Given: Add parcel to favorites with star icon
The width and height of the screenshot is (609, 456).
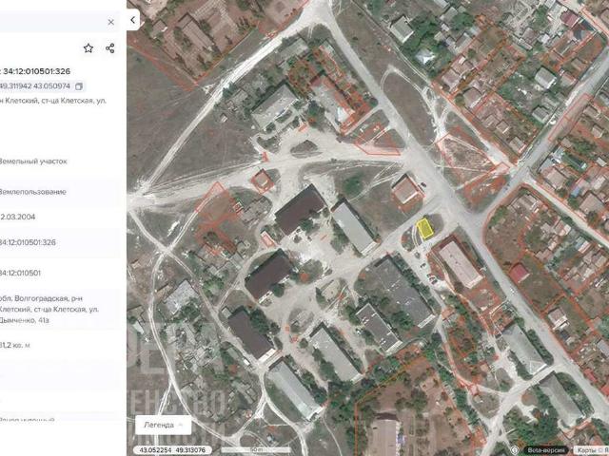Looking at the screenshot, I should point(88,48).
